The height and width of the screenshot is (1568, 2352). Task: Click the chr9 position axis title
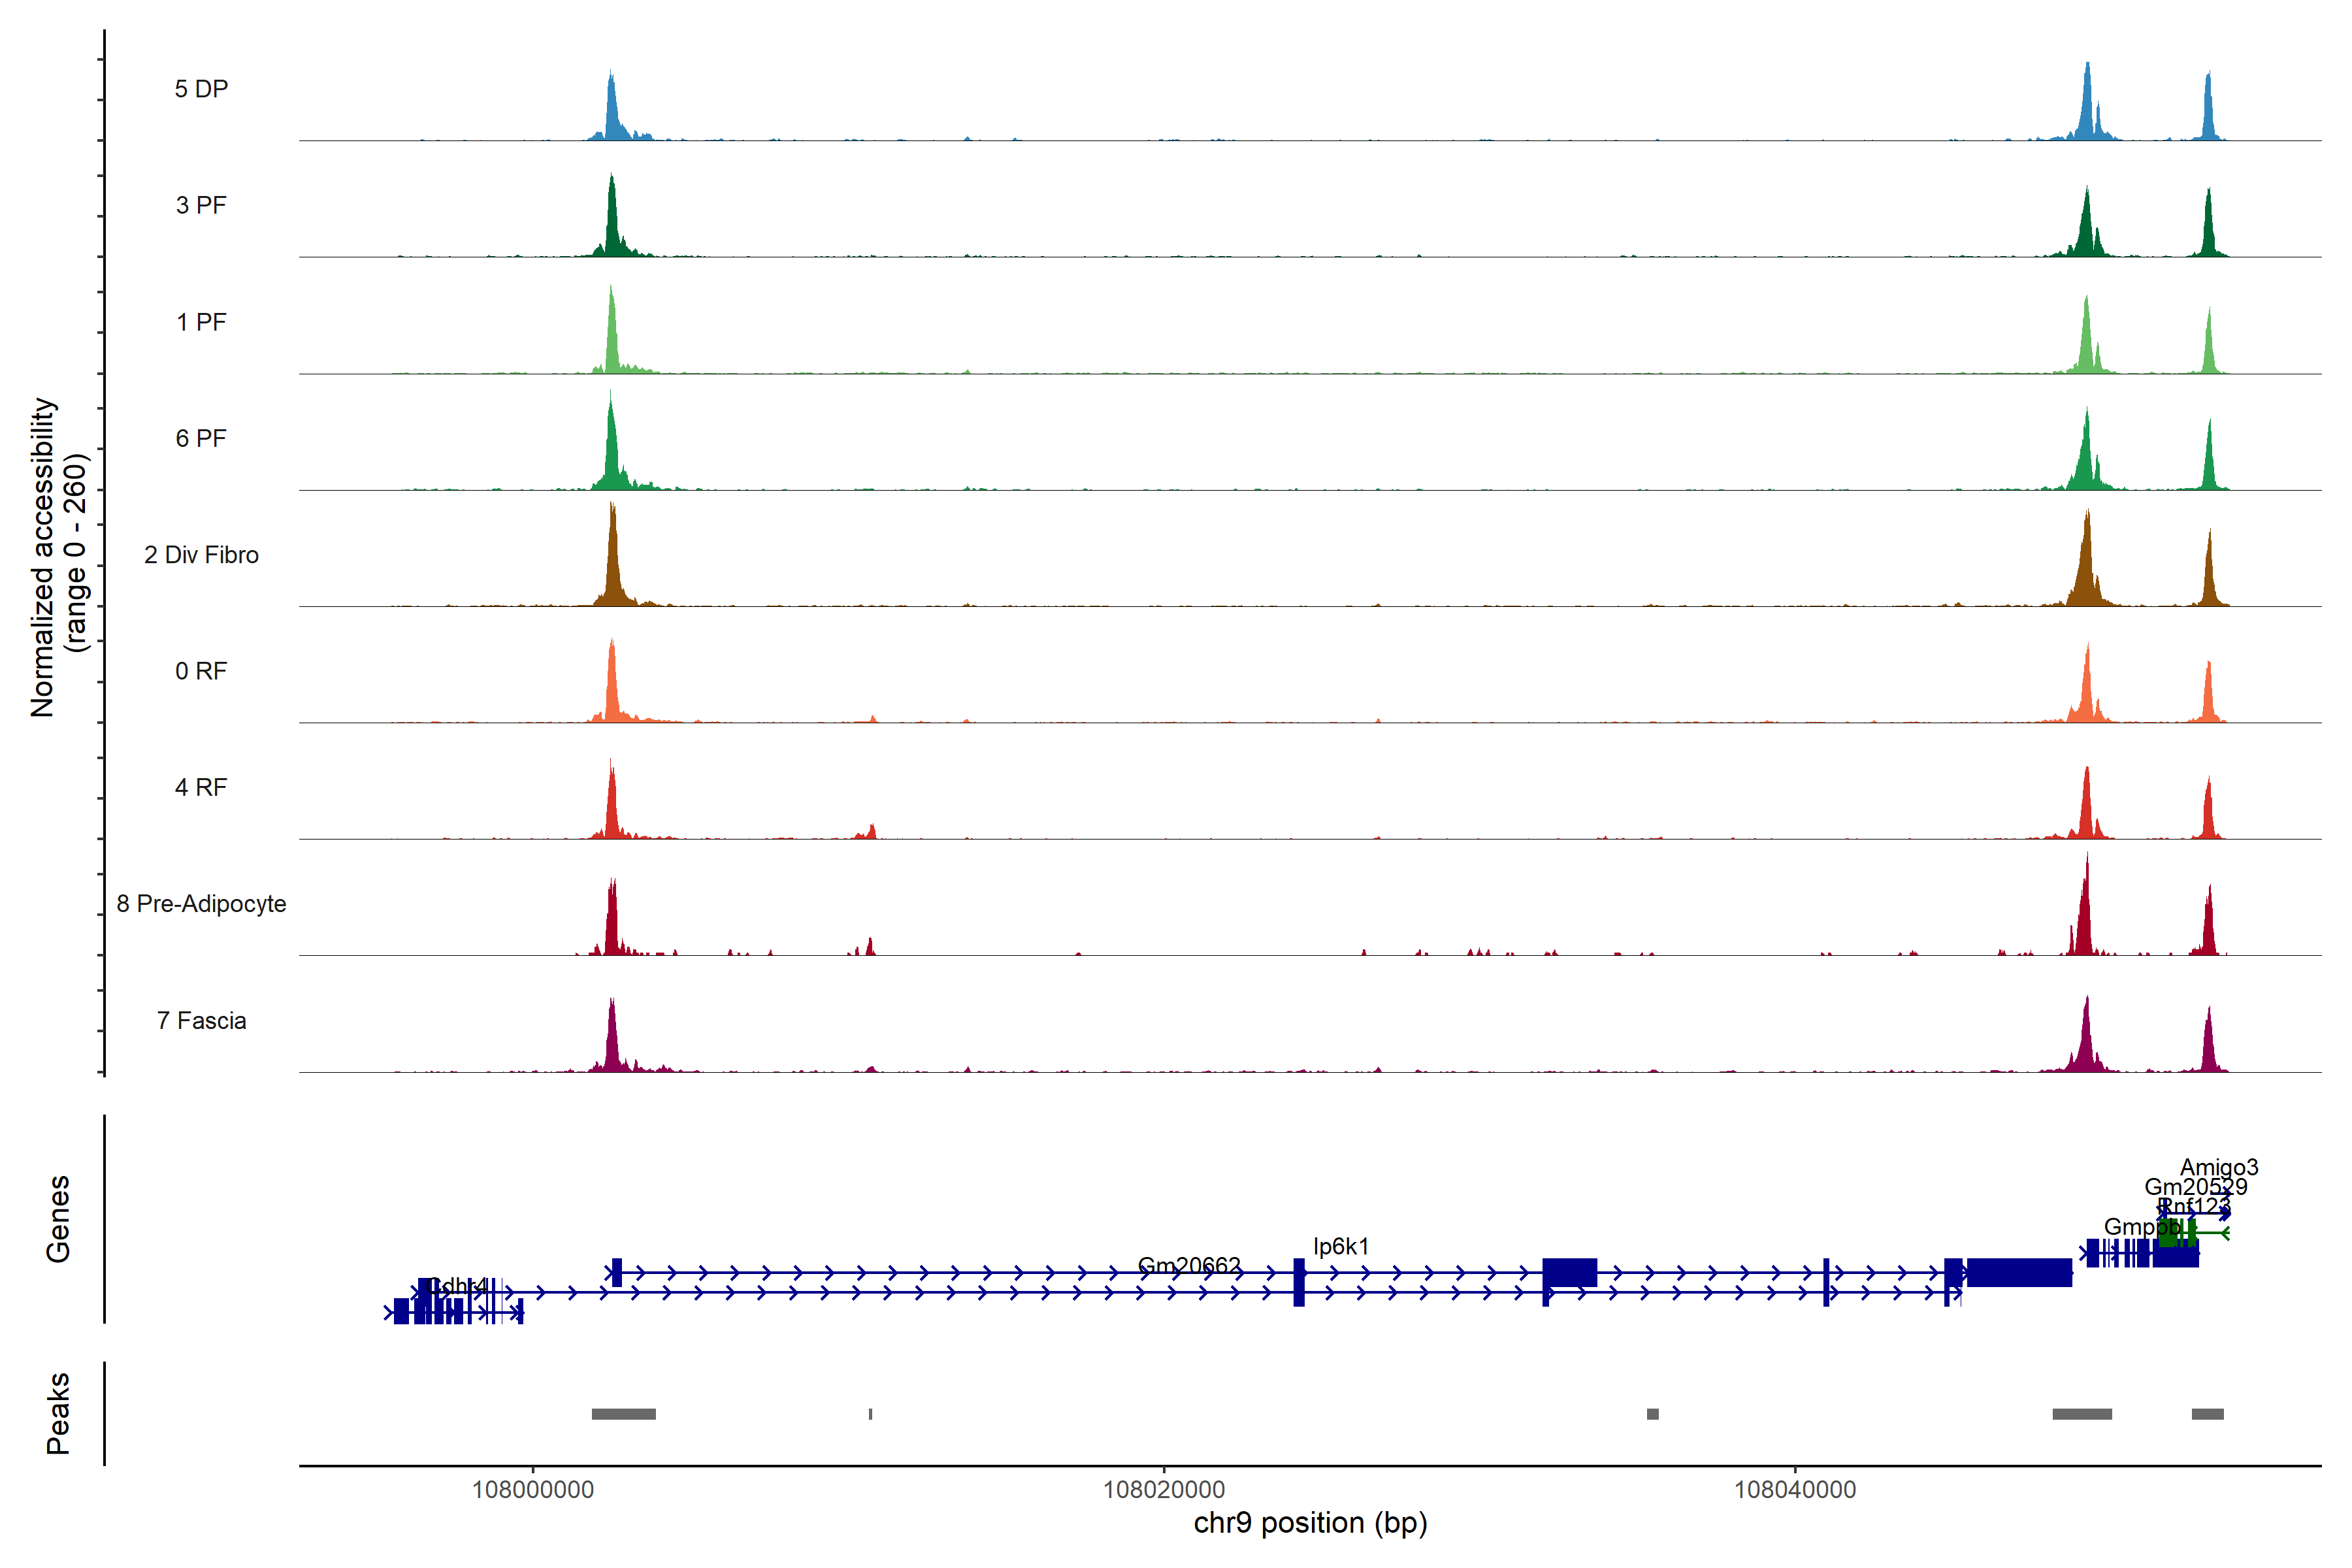(1310, 1523)
